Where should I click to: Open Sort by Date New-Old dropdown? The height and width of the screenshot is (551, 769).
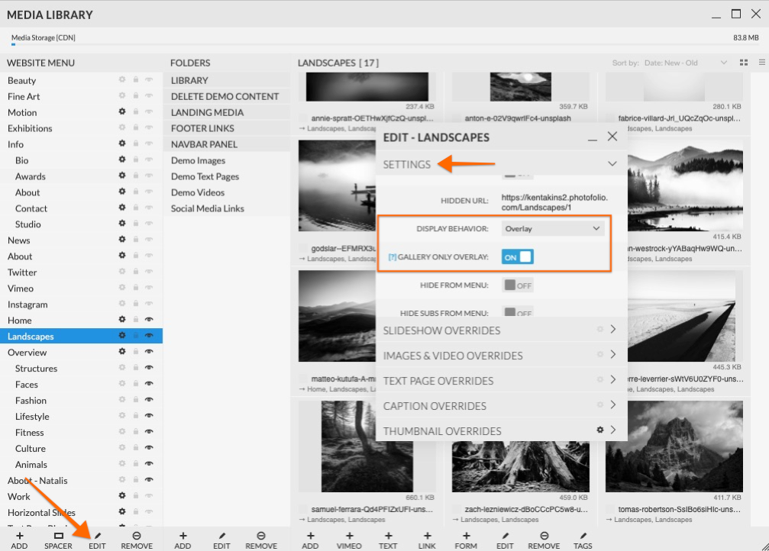click(685, 63)
